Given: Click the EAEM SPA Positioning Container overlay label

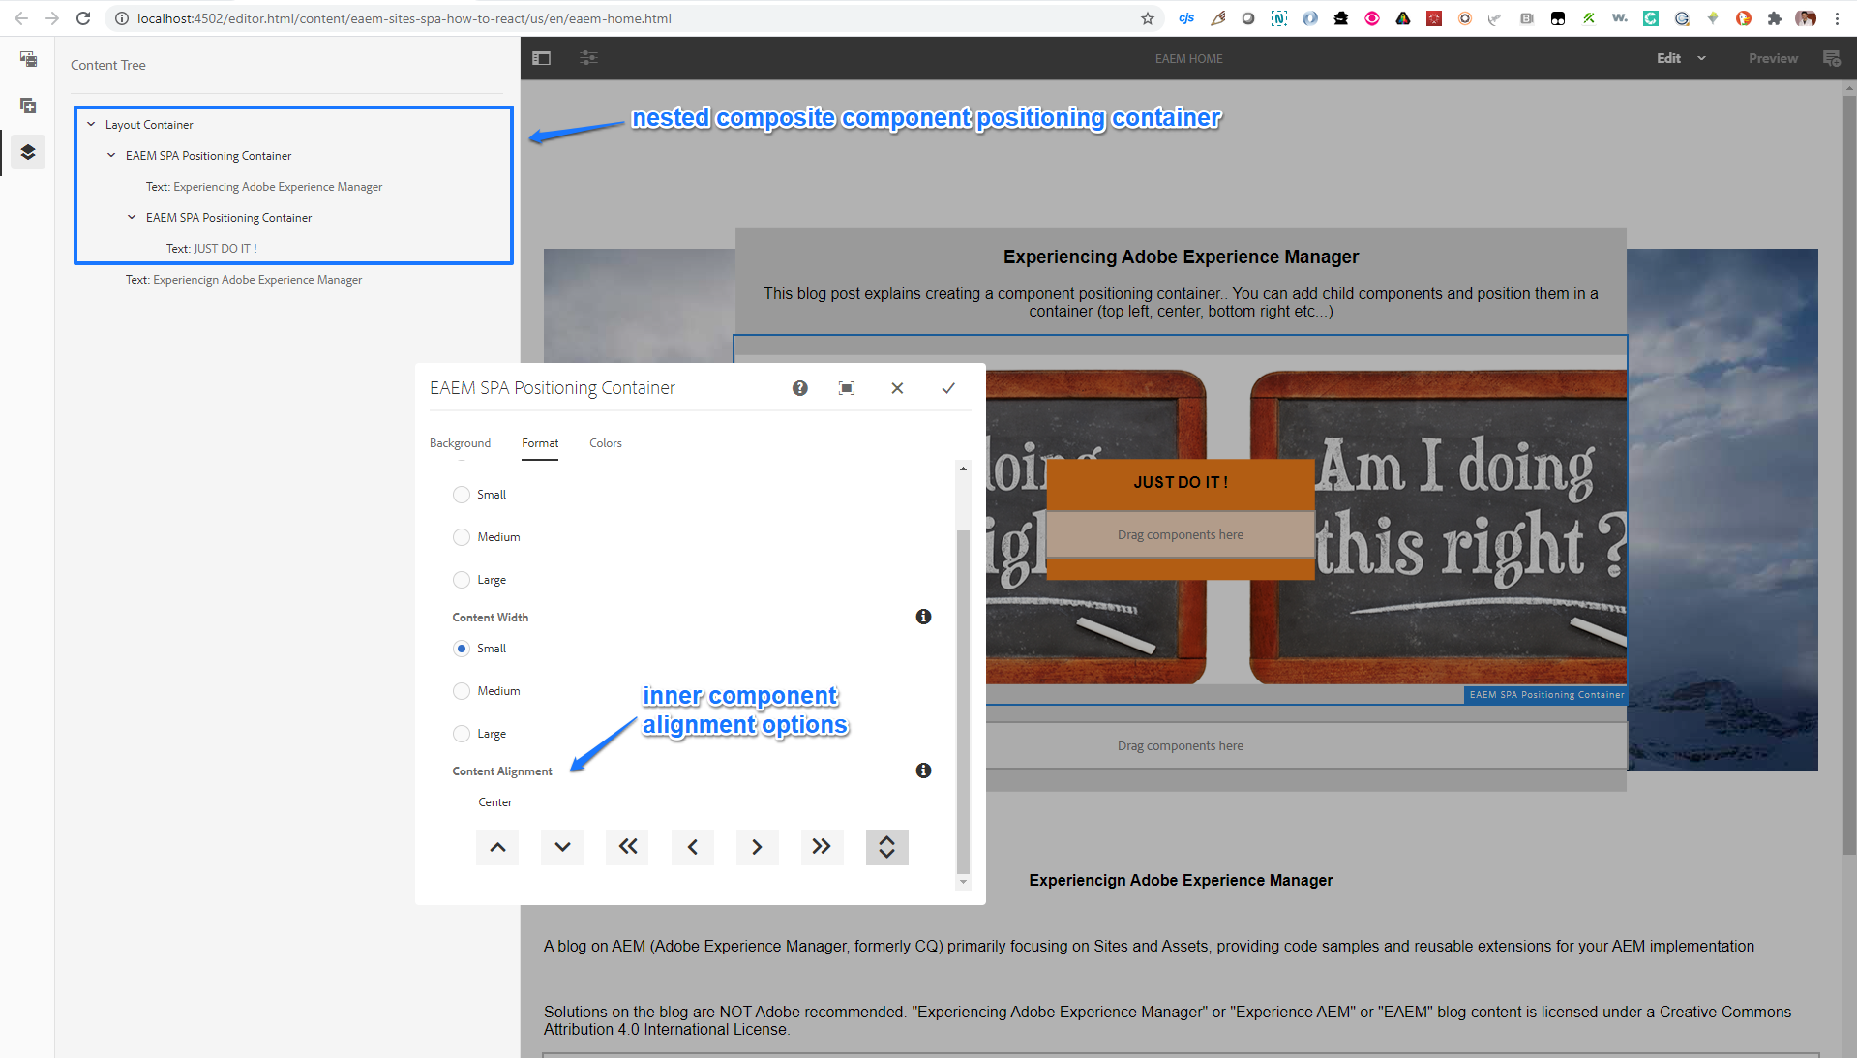Looking at the screenshot, I should click(1546, 694).
